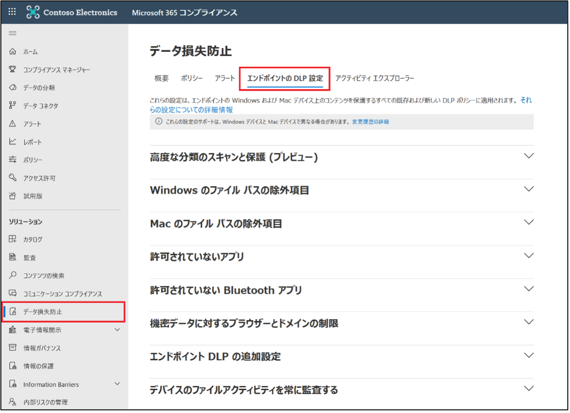The width and height of the screenshot is (570, 413).
Task: Click the Contoso Electronics logo icon
Action: pos(33,12)
